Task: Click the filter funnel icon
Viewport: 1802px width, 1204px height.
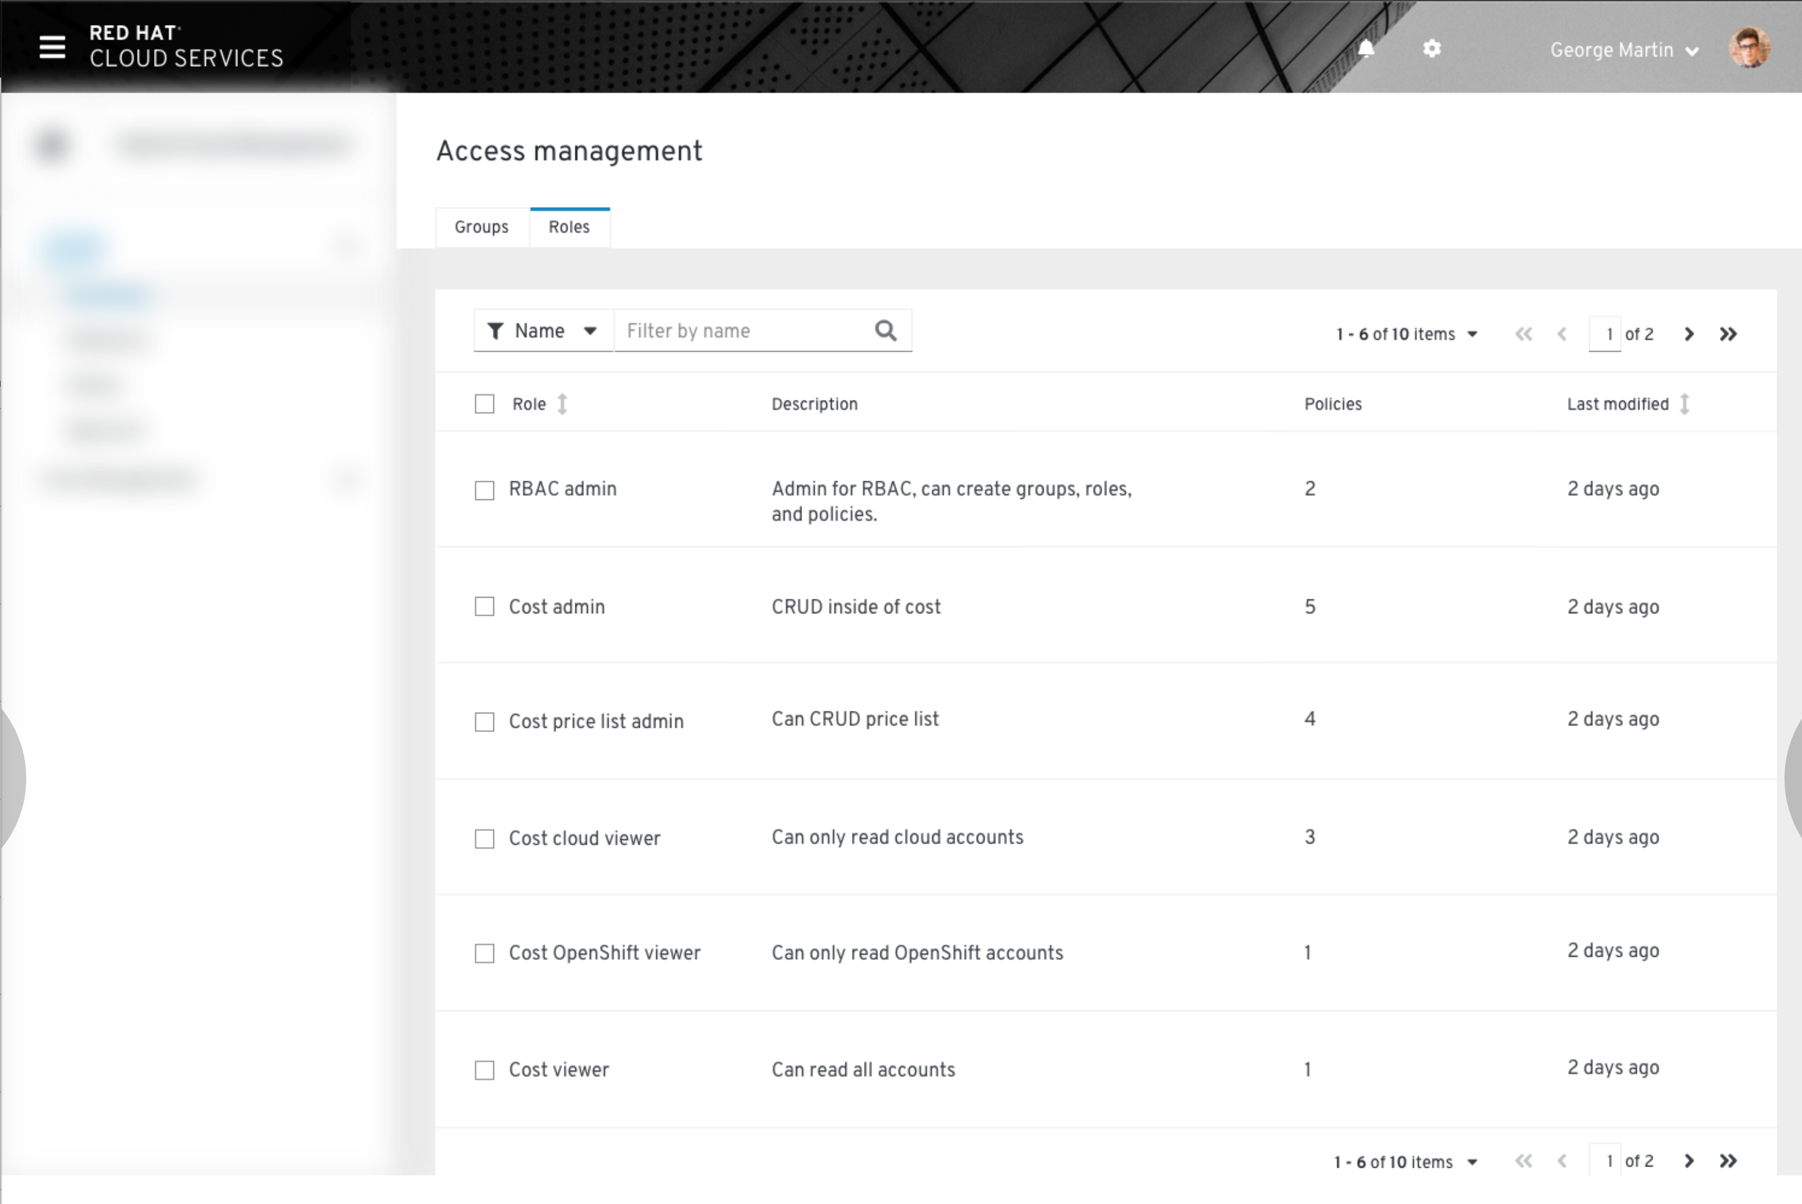Action: pyautogui.click(x=496, y=330)
